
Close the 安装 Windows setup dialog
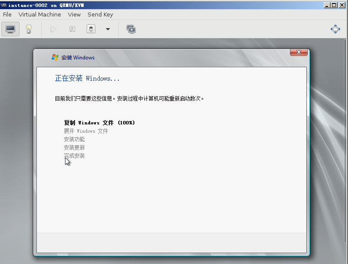pyautogui.click(x=299, y=52)
